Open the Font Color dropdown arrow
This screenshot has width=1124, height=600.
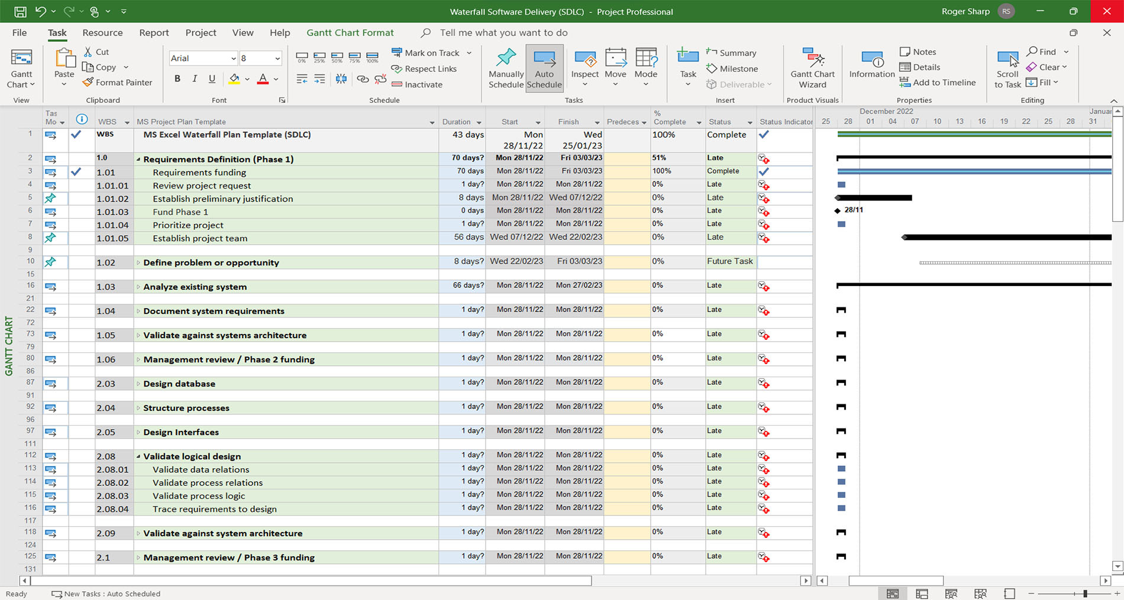point(276,79)
